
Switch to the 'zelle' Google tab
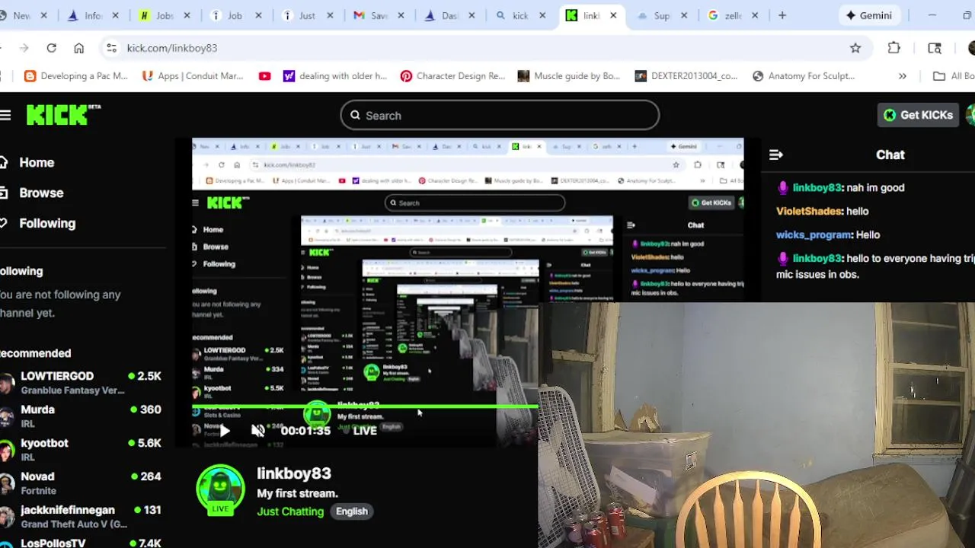(x=733, y=15)
